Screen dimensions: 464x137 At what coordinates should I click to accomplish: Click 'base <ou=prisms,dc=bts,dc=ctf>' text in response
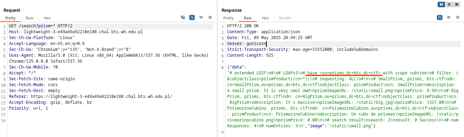pyautogui.click(x=344, y=73)
